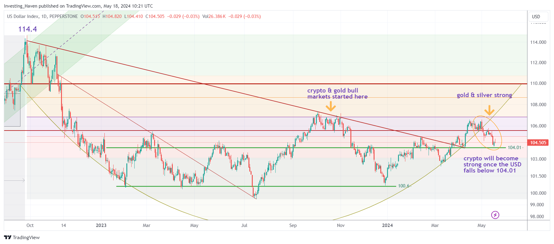This screenshot has height=244, width=554.
Task: Click the low price value L104.410
Action: click(133, 16)
